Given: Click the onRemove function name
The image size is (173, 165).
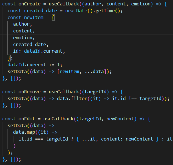Looking at the screenshot, I should [29, 92].
